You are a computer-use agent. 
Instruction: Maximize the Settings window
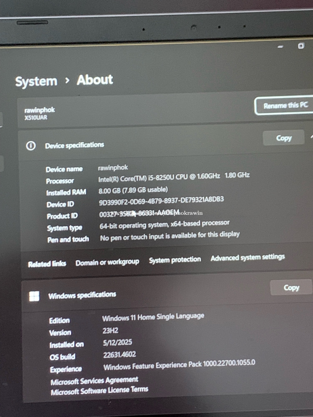pos(301,46)
